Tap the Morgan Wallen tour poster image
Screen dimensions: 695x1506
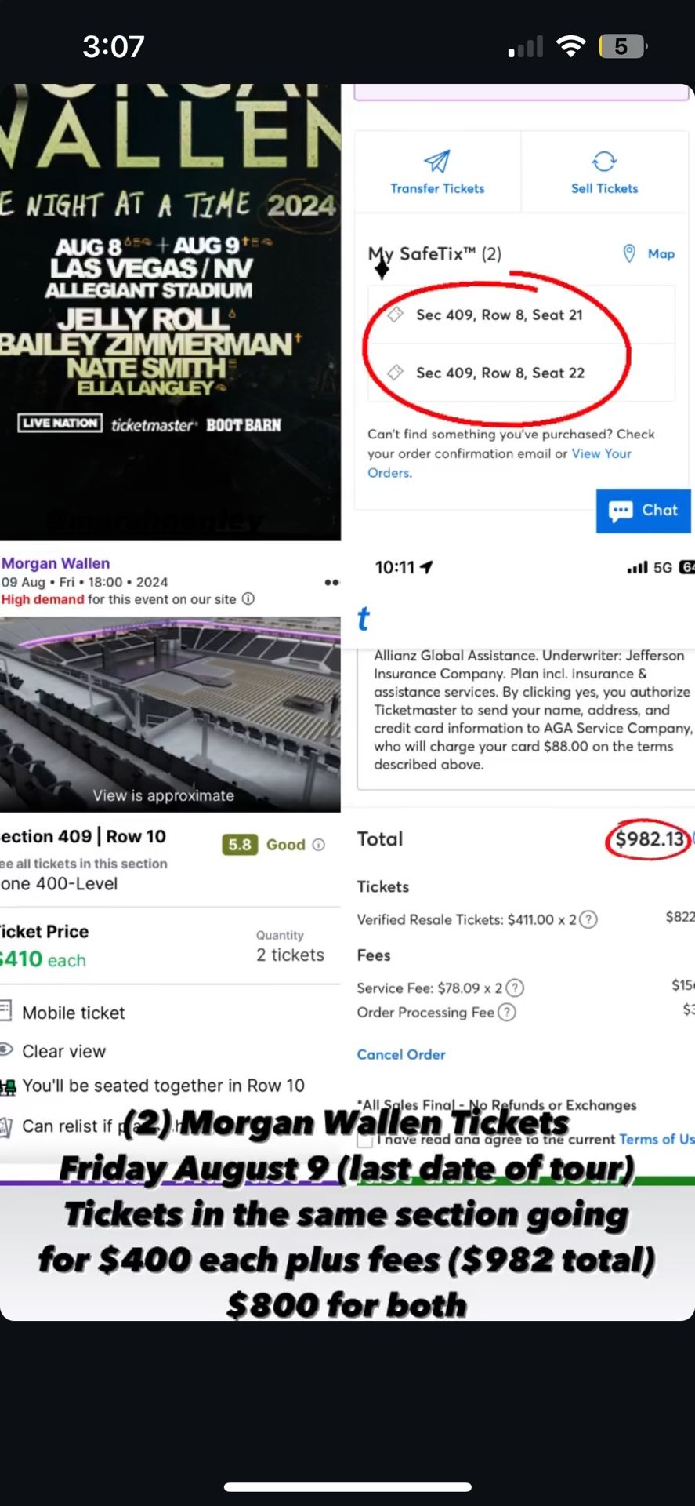click(x=170, y=312)
